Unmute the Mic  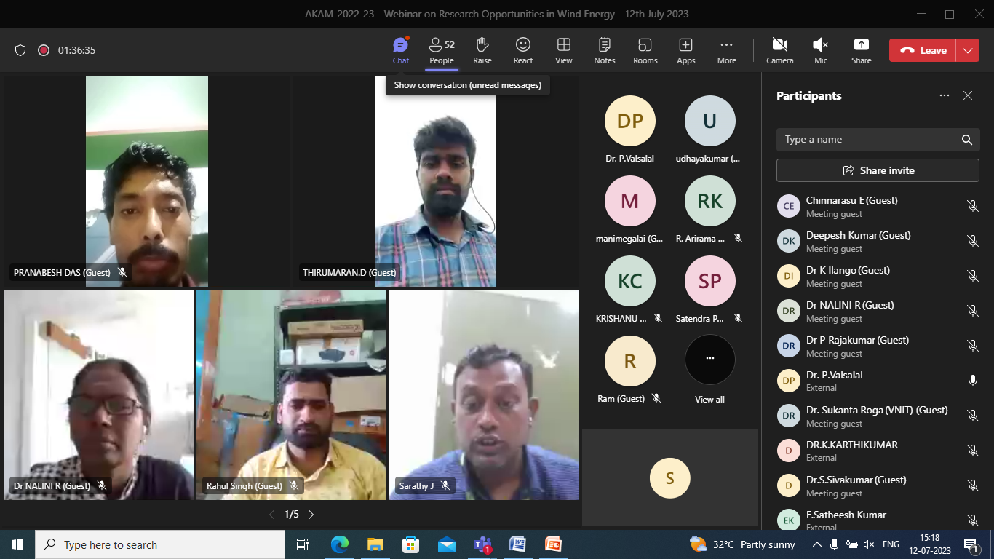point(820,50)
